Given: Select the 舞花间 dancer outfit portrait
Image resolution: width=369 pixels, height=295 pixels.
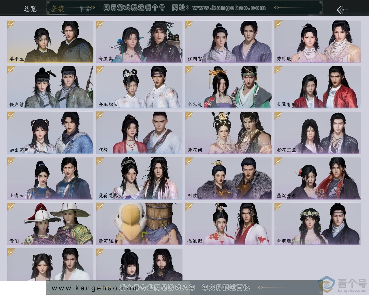Looking at the screenshot, I should point(228,133).
